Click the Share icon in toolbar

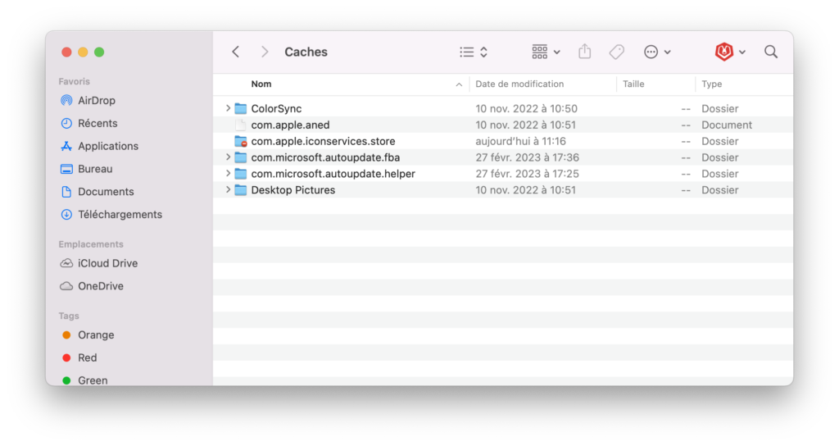tap(584, 52)
